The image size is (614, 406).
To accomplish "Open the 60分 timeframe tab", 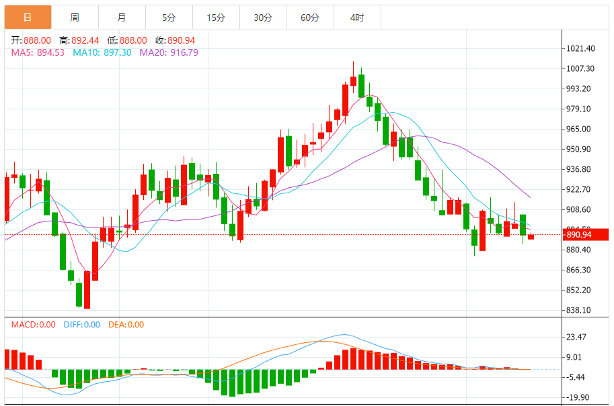I will (310, 17).
